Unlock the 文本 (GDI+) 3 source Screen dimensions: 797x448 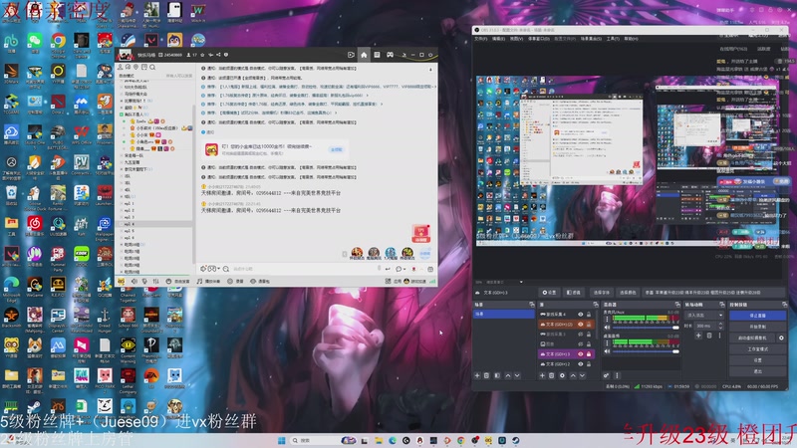(x=589, y=354)
